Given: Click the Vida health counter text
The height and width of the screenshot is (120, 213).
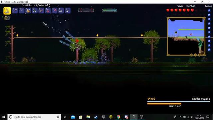Looking at the screenshot, I should coord(186,6).
